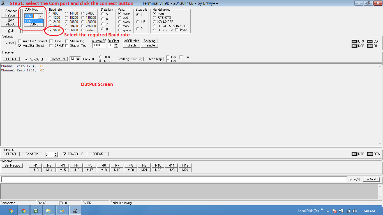This screenshot has width=383, height=215.
Task: Click the volume speaker tray icon
Action: coord(355,211)
